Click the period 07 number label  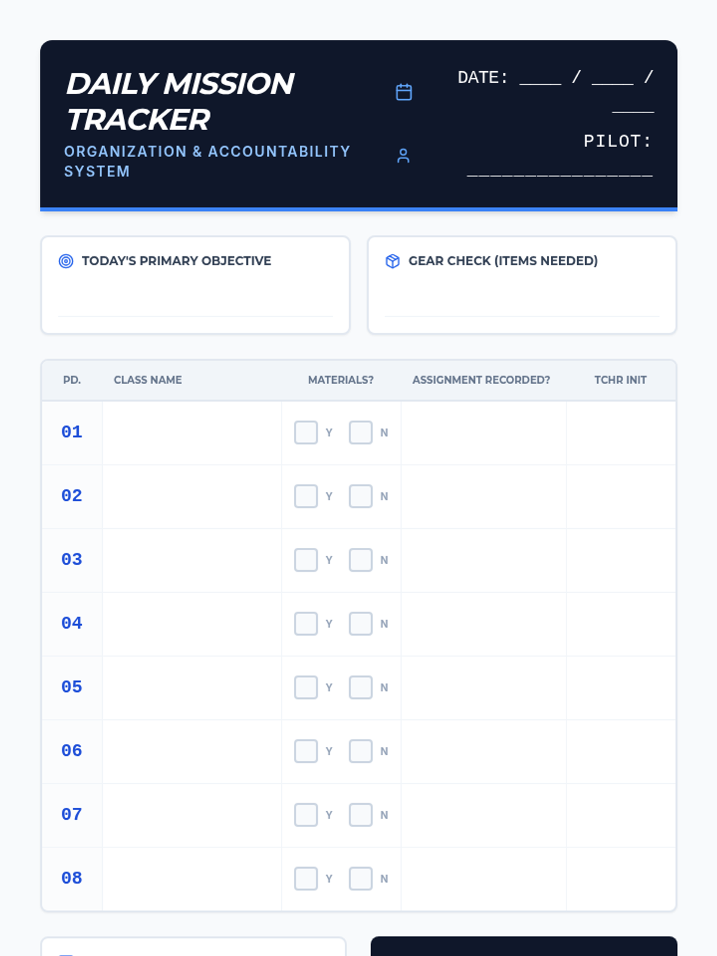click(72, 814)
